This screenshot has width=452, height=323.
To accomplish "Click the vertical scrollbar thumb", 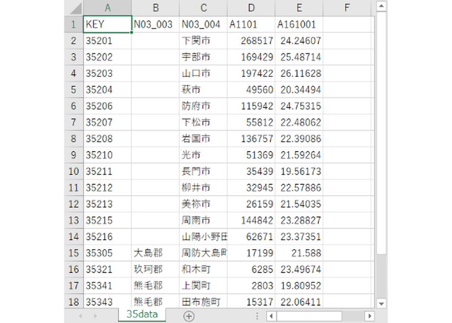I will coord(382,133).
